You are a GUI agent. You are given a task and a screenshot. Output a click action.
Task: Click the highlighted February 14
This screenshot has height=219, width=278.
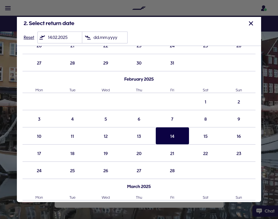172,136
